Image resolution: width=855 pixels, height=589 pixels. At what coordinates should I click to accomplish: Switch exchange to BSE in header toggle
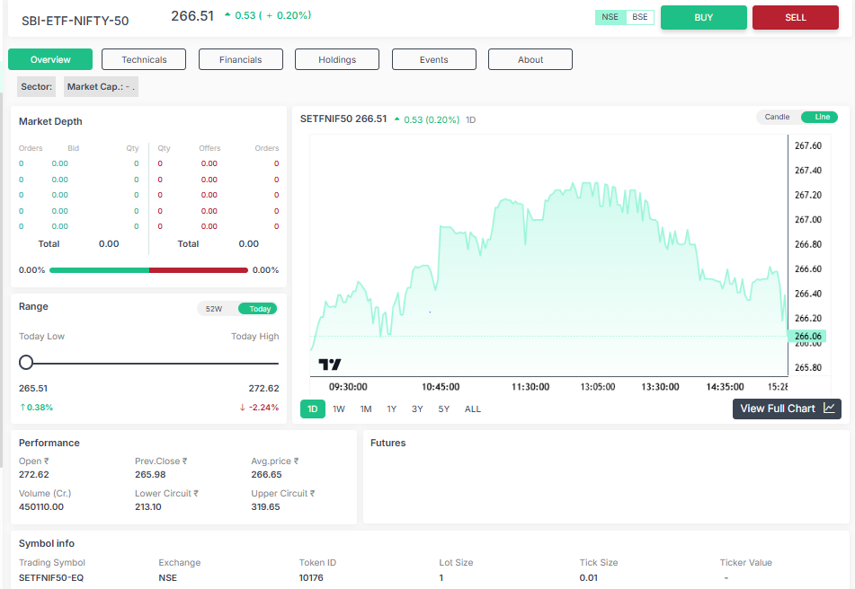coord(639,17)
